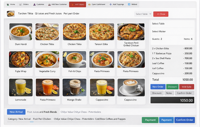Click the black 1050.00 amount display
The image size is (200, 127).
pyautogui.click(x=172, y=100)
